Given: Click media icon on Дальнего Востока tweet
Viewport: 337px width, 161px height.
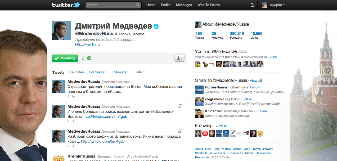Looking at the screenshot, I should [x=180, y=106].
